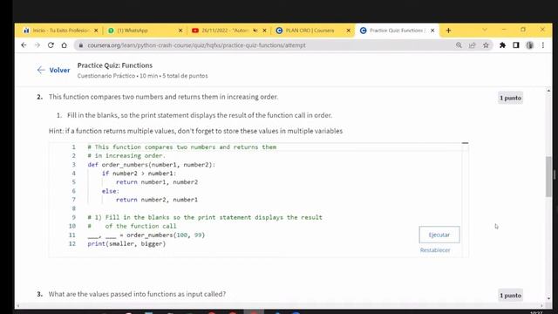
Task: Click the address bar URL
Action: pos(196,45)
